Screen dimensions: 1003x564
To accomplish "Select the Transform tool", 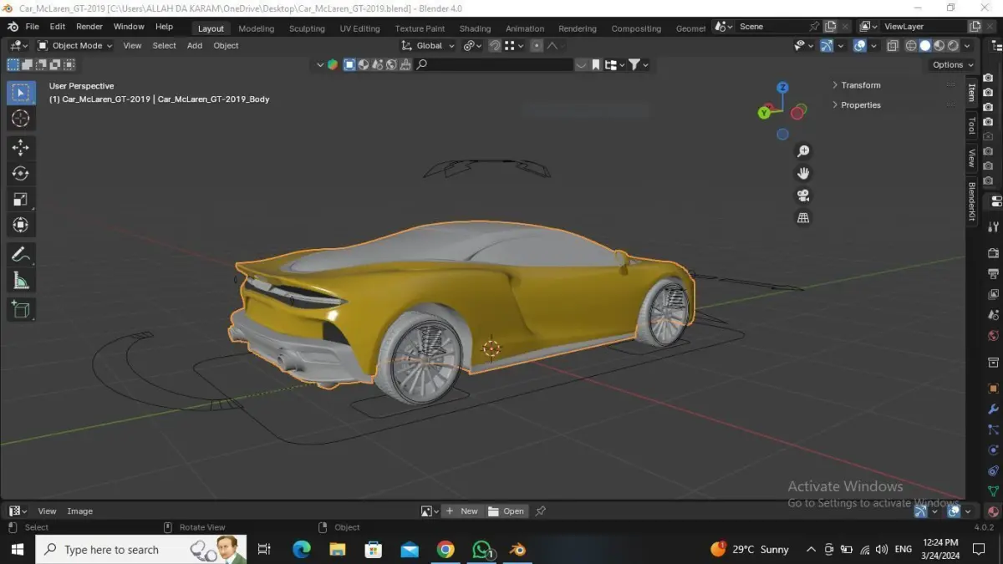I will pyautogui.click(x=21, y=226).
